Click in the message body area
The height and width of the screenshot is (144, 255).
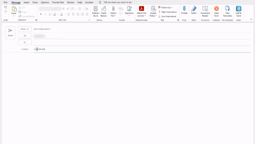[x=127, y=98]
